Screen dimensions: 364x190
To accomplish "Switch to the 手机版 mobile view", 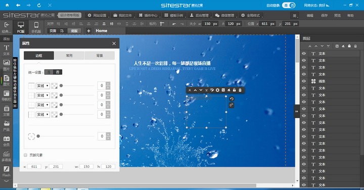I will point(36,27).
